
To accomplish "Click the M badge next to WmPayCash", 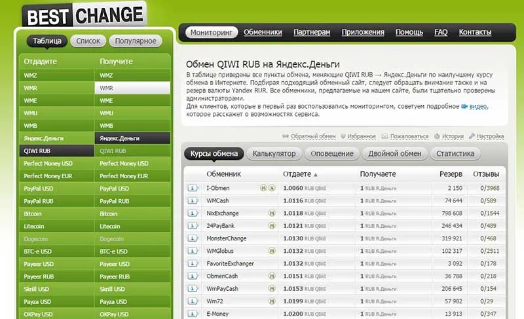I will 272,289.
